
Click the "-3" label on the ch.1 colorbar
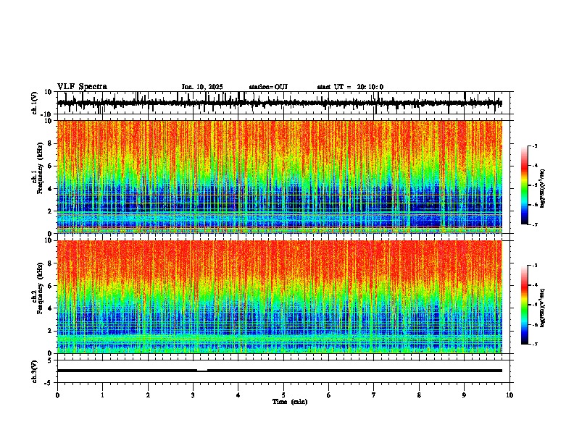tap(535, 145)
